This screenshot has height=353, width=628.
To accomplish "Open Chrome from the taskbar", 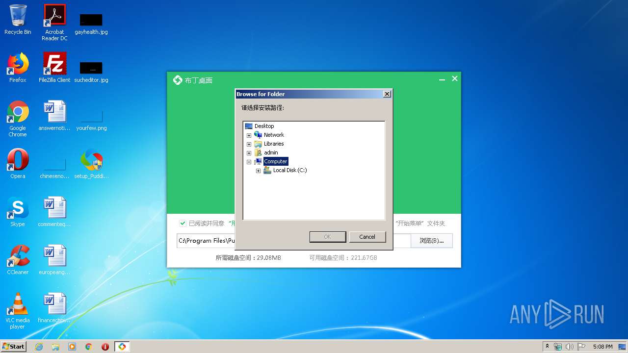I will [x=89, y=347].
